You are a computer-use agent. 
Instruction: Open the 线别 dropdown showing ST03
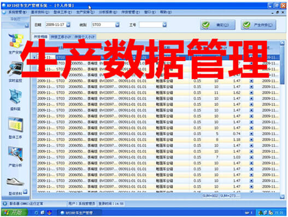(x=117, y=25)
